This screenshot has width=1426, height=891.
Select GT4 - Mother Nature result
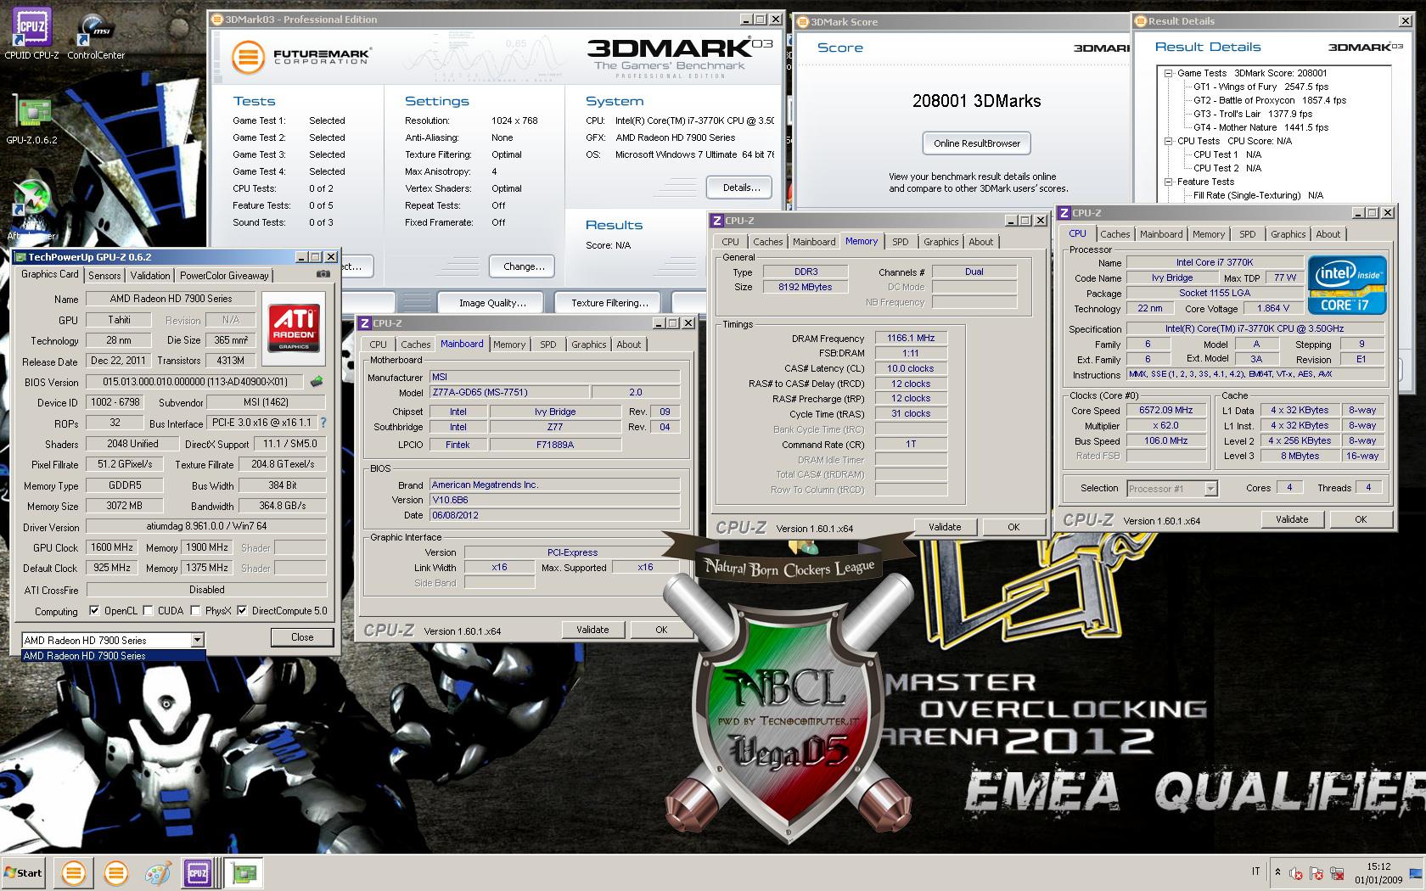(1260, 127)
